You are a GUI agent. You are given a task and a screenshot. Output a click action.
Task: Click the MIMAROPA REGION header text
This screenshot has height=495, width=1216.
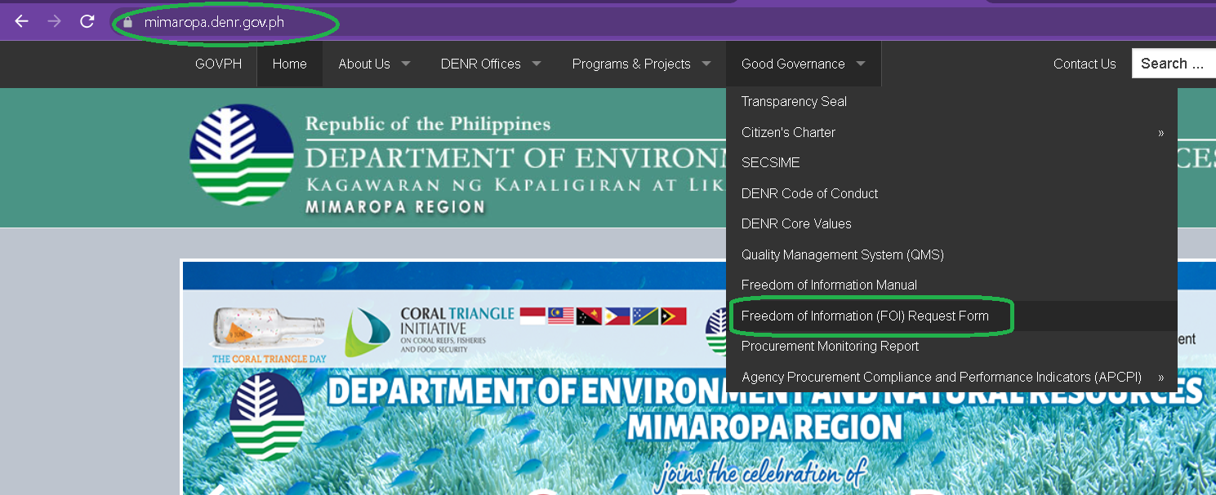click(x=395, y=207)
